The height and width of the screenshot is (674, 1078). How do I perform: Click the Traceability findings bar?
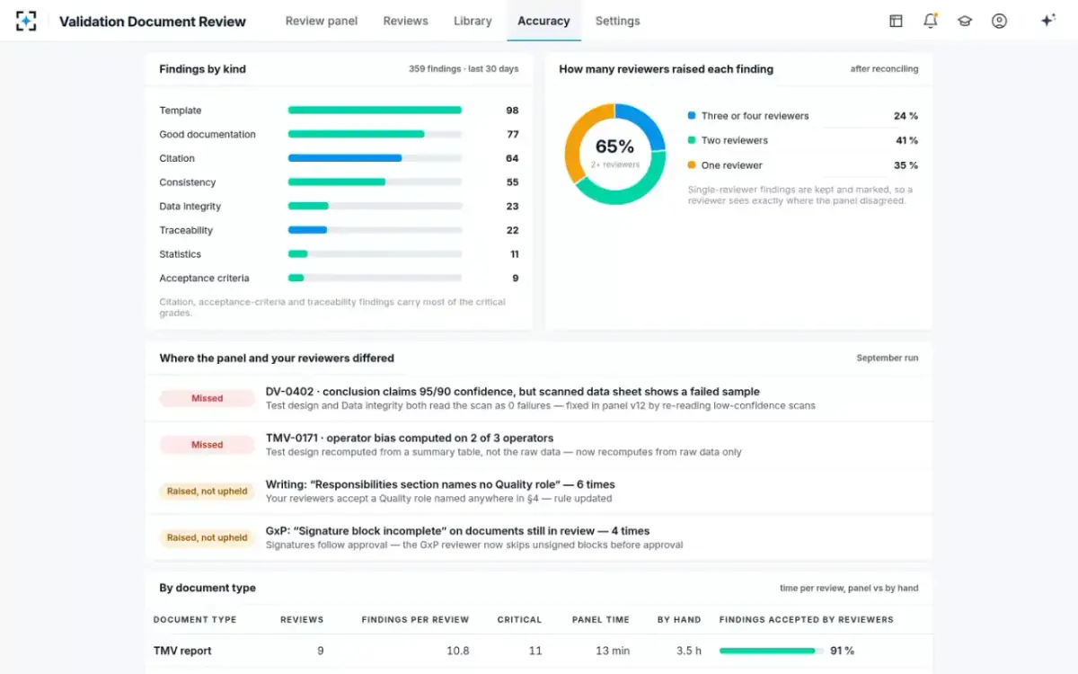pyautogui.click(x=375, y=230)
